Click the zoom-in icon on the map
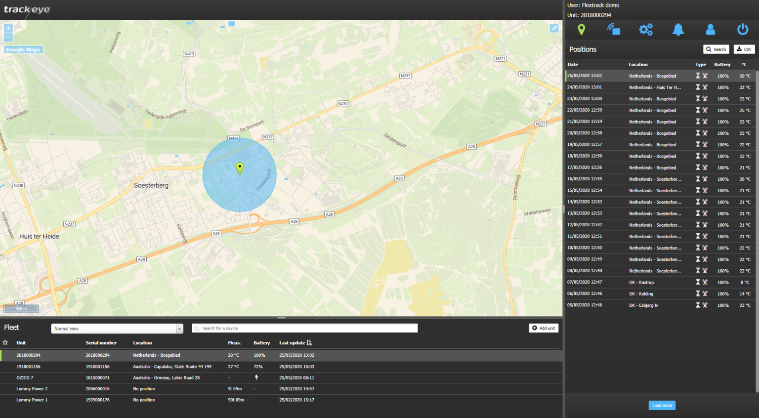This screenshot has width=759, height=418. point(8,29)
